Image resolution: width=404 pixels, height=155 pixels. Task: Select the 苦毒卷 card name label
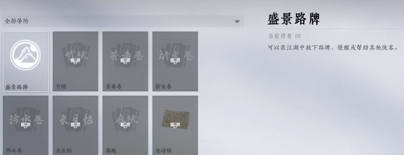[x=113, y=86]
